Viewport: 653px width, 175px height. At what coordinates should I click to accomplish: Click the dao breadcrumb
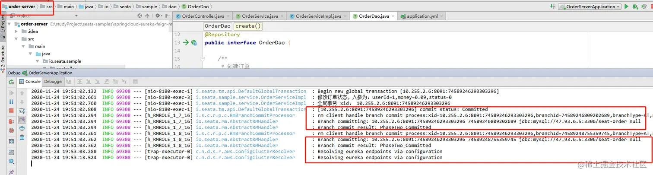[168, 7]
